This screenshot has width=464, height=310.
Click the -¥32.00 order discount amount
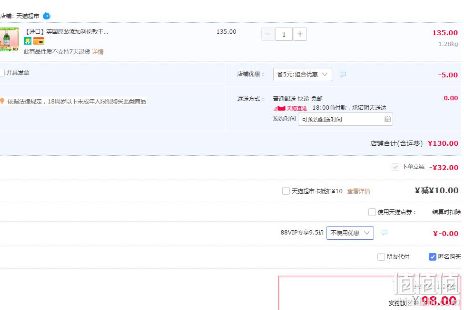pos(444,168)
